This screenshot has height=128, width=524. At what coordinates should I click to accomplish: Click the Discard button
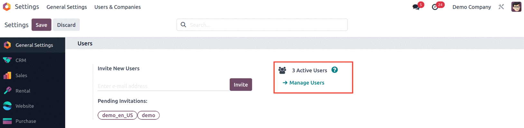click(x=66, y=25)
